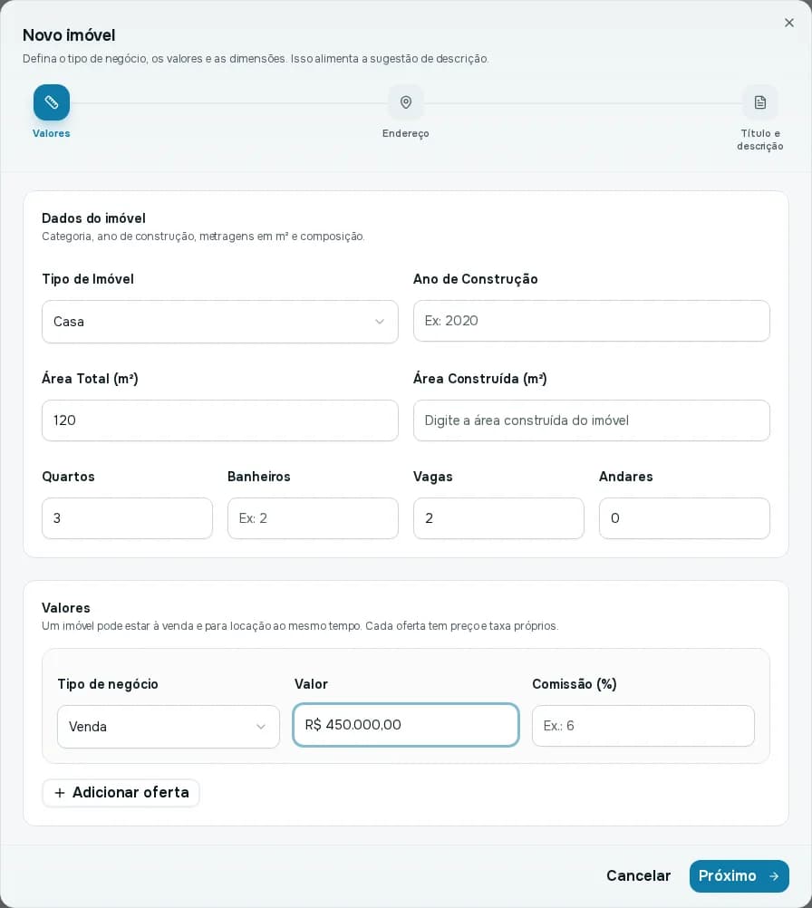Select the Andares field showing 0
The width and height of the screenshot is (812, 908).
684,518
